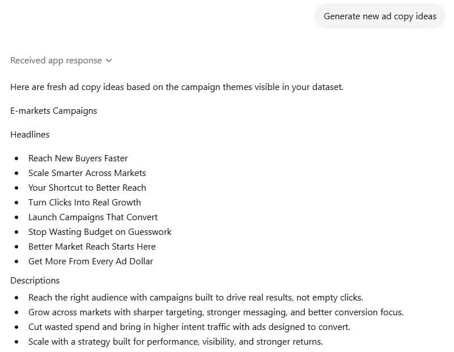Click the headline "Reach New Buyers Faster"
454x352 pixels.
point(78,158)
